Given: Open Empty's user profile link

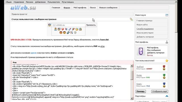Looking at the screenshot, I should pos(139,84).
